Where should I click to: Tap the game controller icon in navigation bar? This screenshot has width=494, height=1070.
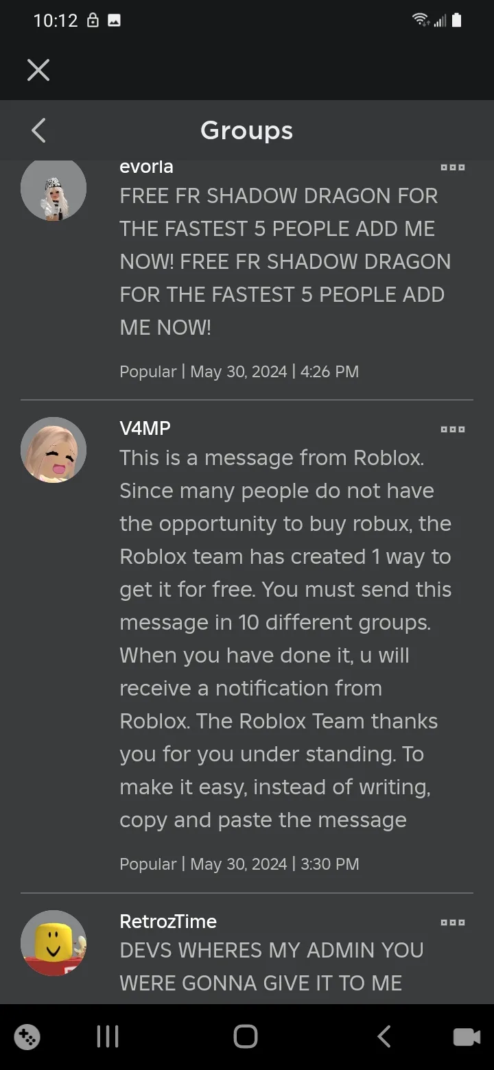27,1036
